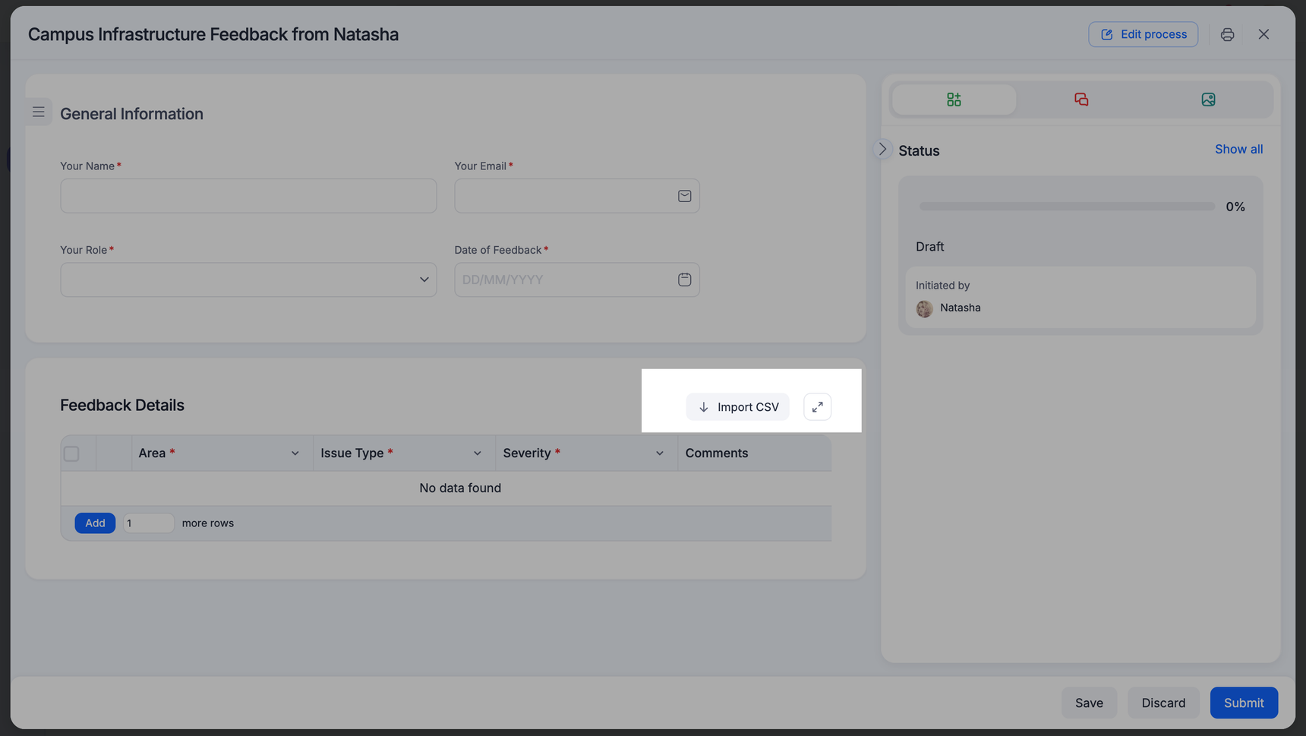Open the Area column dropdown arrow
1306x736 pixels.
(295, 453)
